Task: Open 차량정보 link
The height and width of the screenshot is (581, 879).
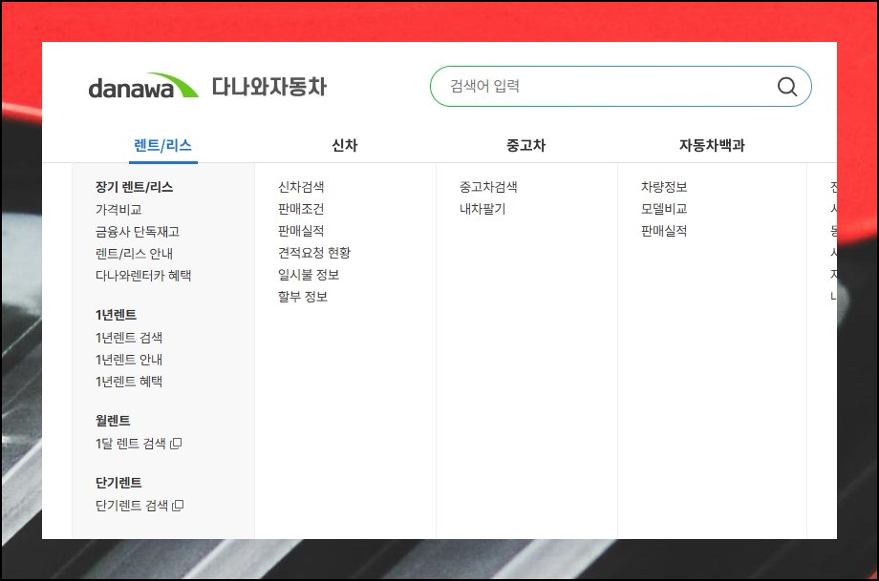Action: point(664,187)
